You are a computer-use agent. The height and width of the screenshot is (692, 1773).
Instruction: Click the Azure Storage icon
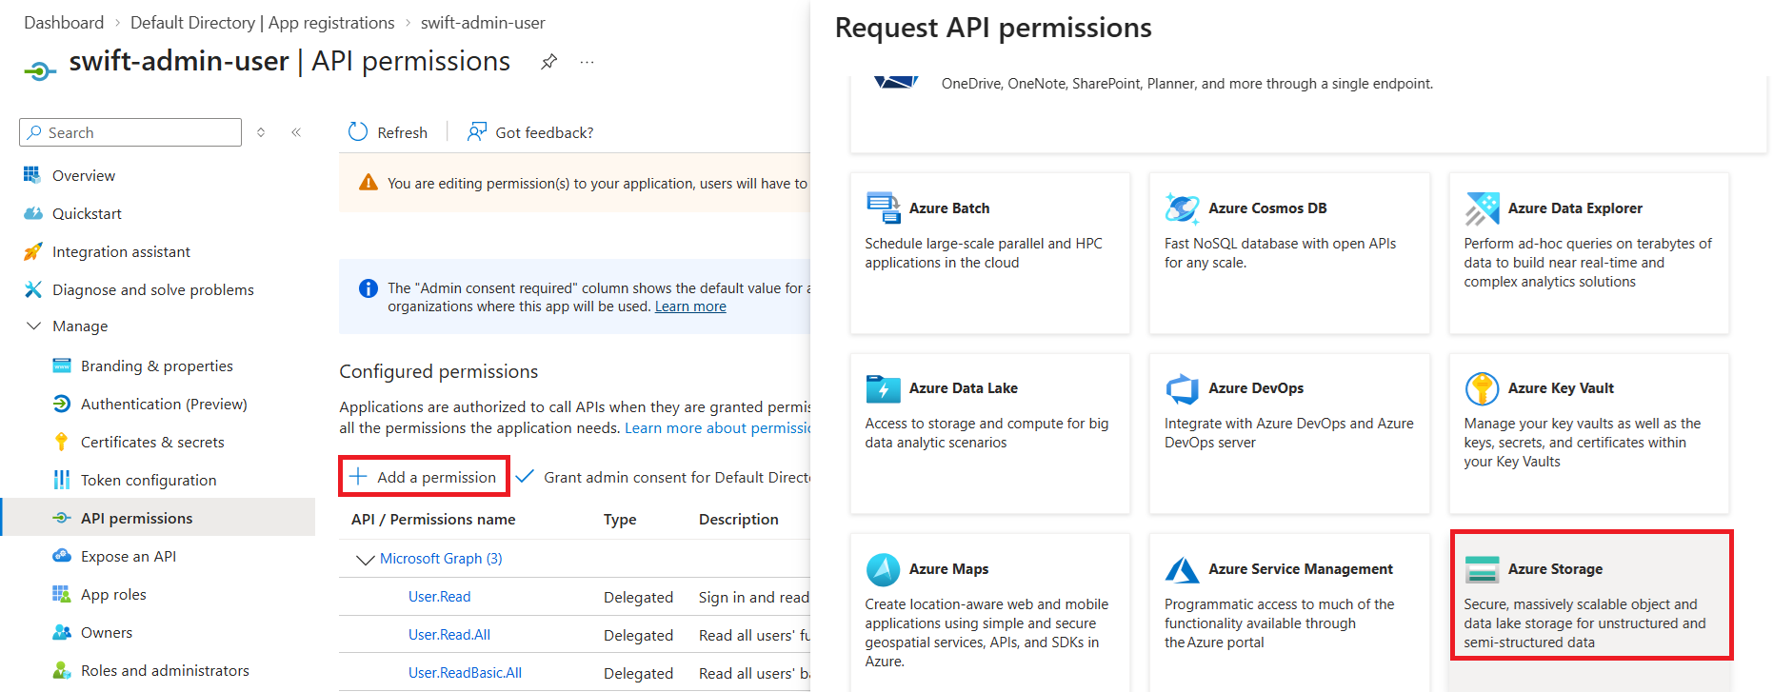[1483, 569]
